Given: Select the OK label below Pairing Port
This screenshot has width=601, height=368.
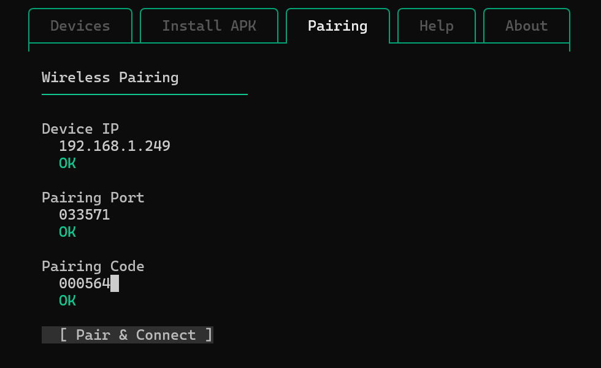Looking at the screenshot, I should coord(67,232).
